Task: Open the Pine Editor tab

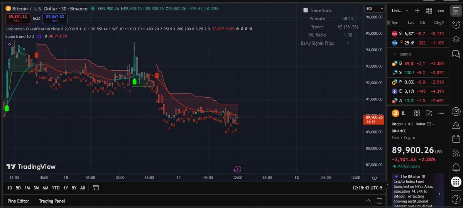Action: [18, 201]
